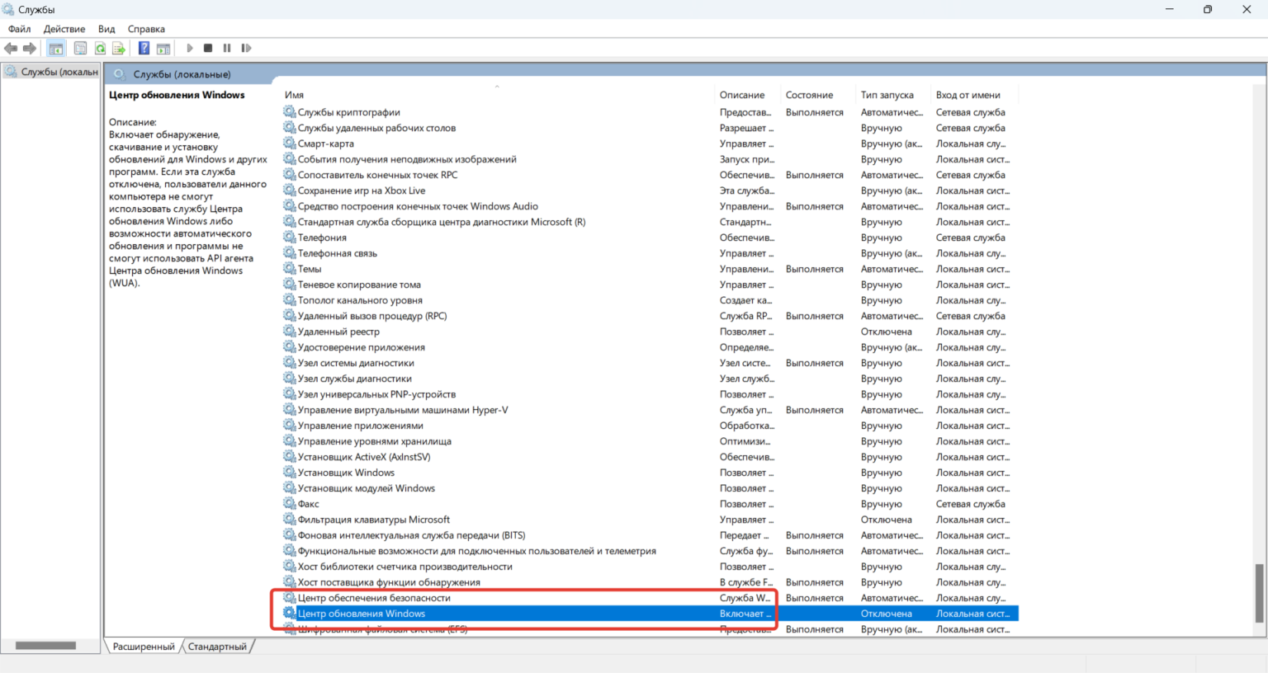1268x673 pixels.
Task: Click gear icon next to Смарт-карта
Action: (290, 144)
